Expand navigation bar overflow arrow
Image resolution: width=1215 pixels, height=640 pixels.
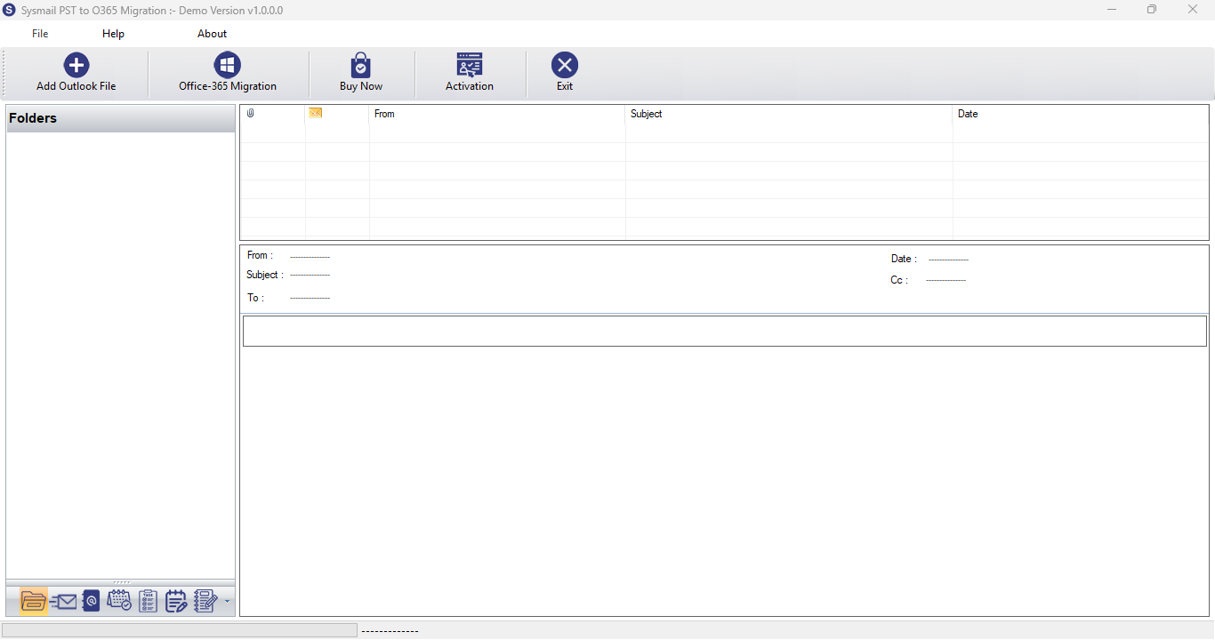(227, 602)
